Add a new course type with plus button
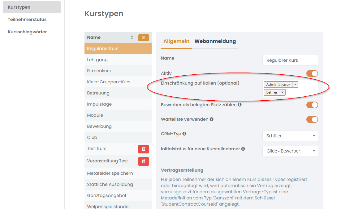337x209 pixels. click(143, 38)
